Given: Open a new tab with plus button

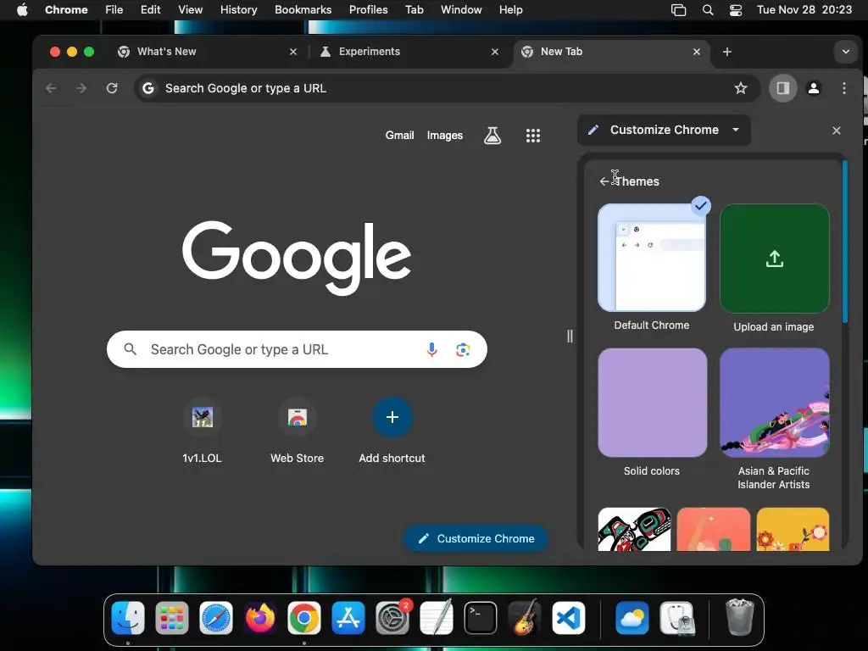Looking at the screenshot, I should (x=726, y=52).
